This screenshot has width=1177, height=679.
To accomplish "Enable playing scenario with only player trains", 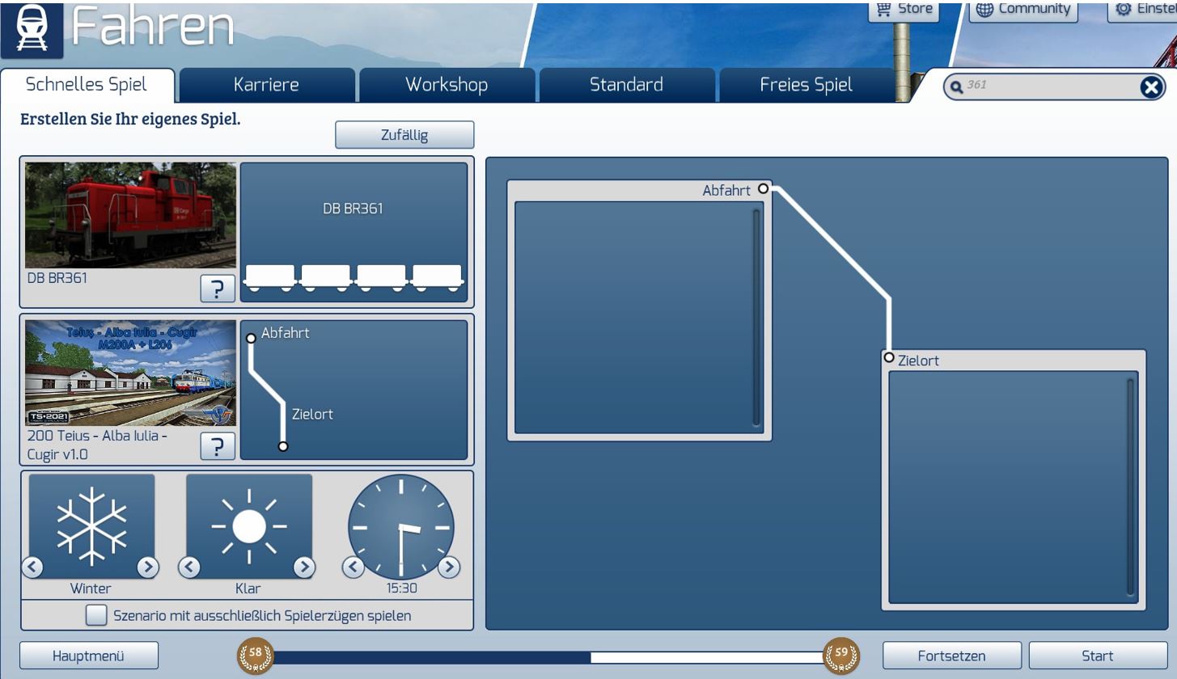I will (96, 615).
